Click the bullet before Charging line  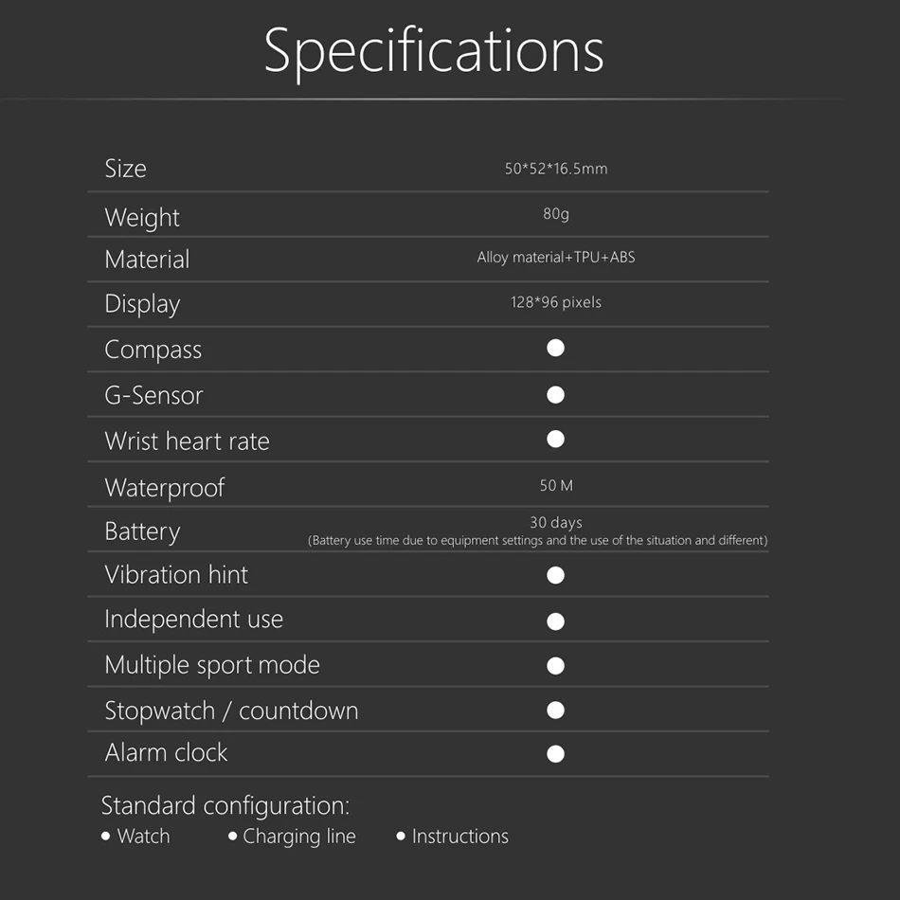(x=233, y=836)
